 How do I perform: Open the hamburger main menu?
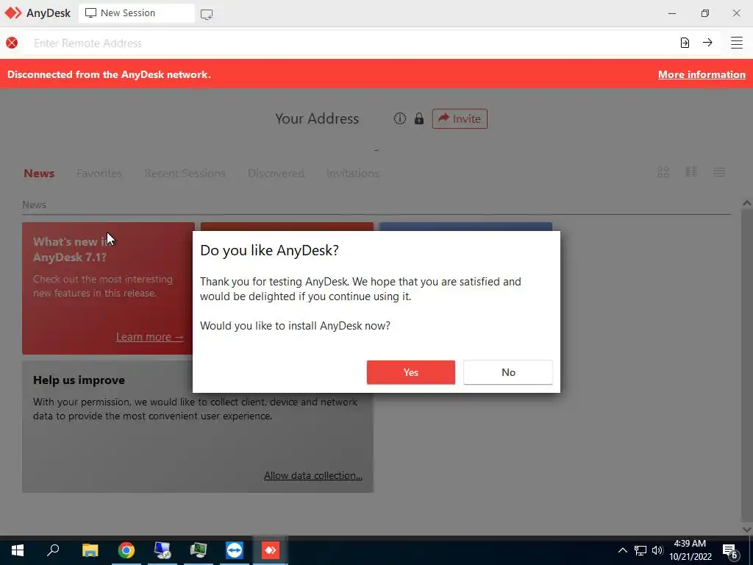tap(737, 43)
